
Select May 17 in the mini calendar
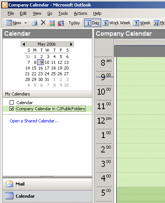click(x=47, y=68)
